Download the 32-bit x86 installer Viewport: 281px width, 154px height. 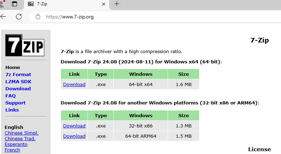coord(74,126)
